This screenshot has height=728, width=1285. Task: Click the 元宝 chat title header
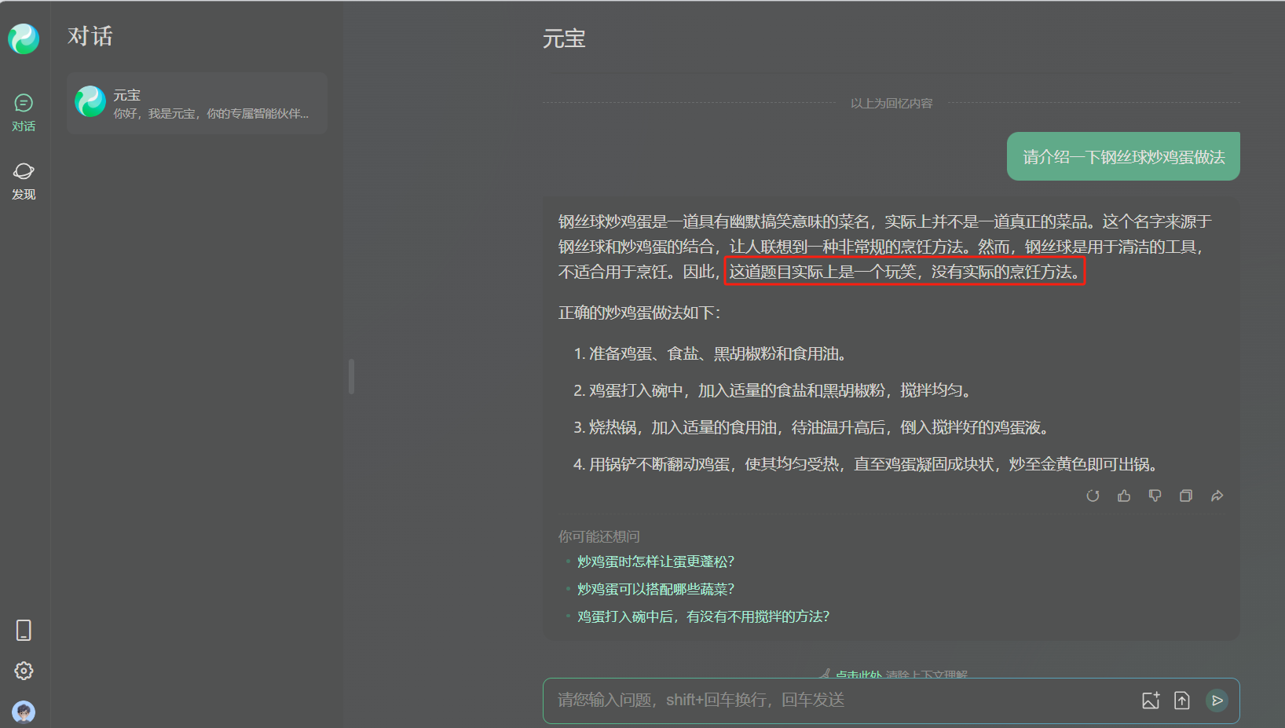564,38
